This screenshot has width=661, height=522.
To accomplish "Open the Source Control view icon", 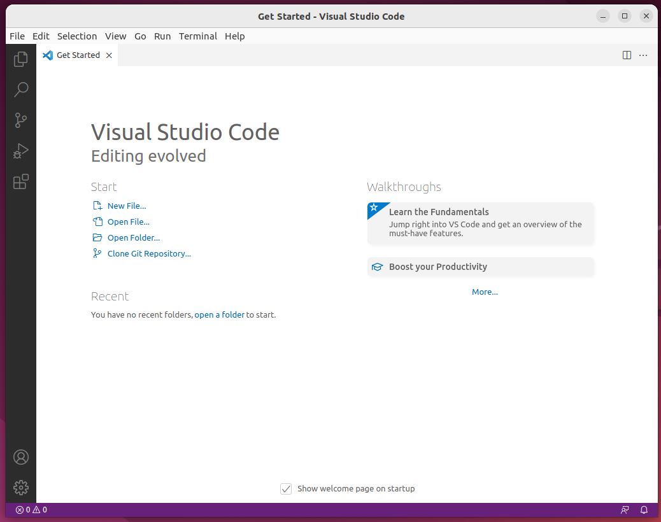I will [x=21, y=120].
